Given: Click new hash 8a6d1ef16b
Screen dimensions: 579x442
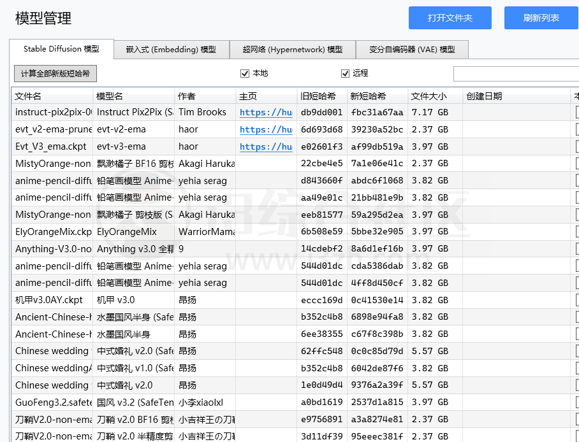Looking at the screenshot, I should tap(377, 248).
